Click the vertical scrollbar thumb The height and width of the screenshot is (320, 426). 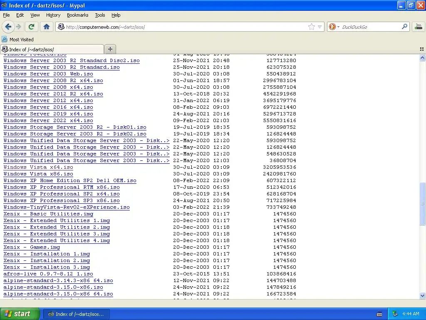[422, 203]
